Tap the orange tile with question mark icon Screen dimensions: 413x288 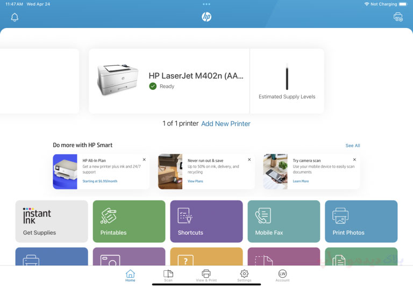206,256
